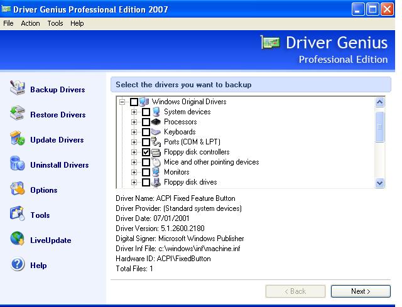
Task: Click the Windows Original Drivers computer icon
Action: [x=144, y=102]
